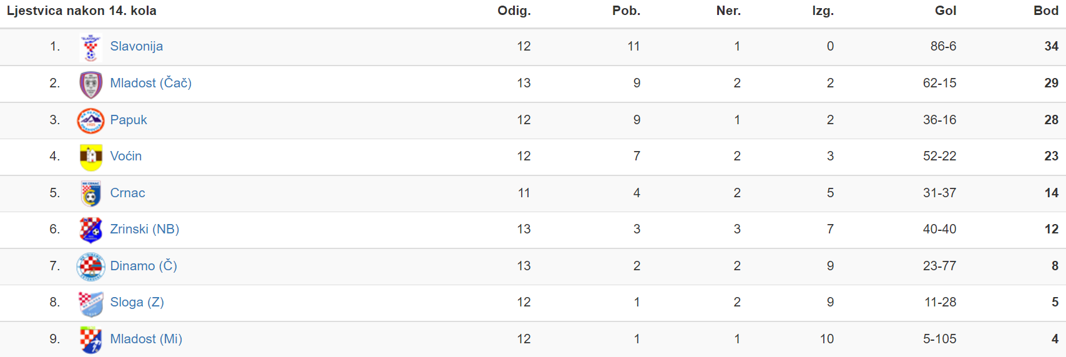This screenshot has height=357, width=1066.
Task: Open the Papuk team link
Action: coord(129,120)
